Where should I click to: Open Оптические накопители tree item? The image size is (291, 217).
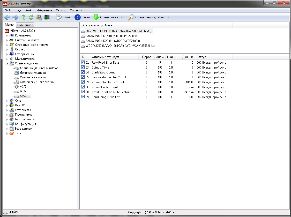(37, 82)
